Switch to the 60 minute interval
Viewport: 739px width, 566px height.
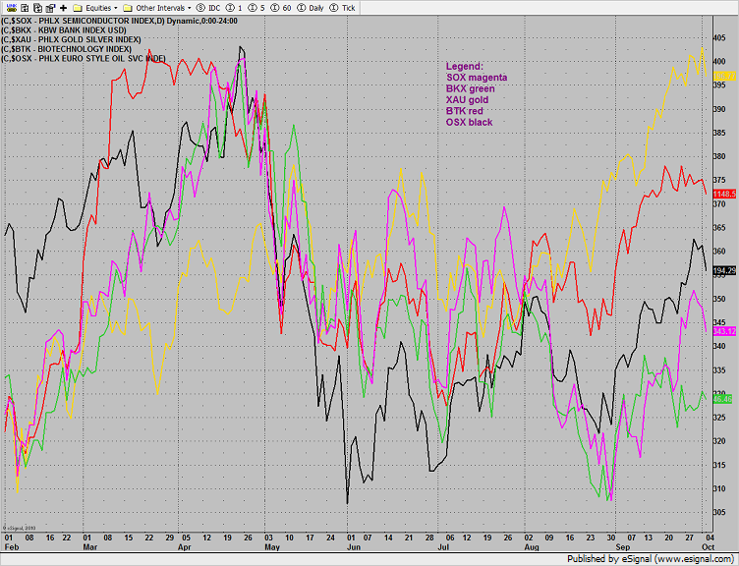pos(281,8)
